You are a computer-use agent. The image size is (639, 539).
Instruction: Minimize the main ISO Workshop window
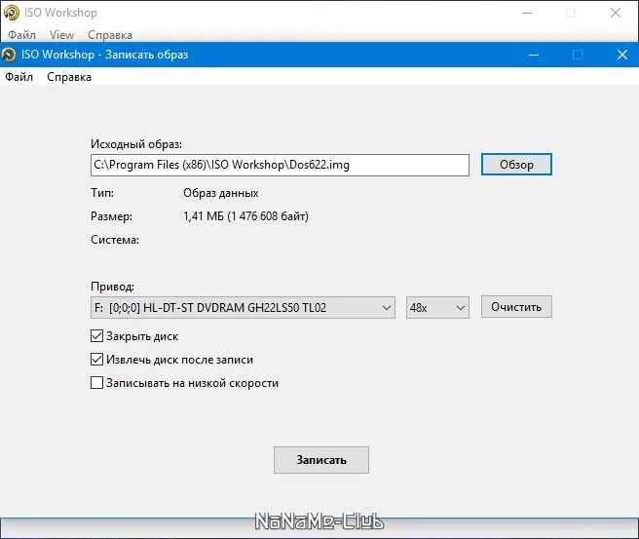point(527,13)
